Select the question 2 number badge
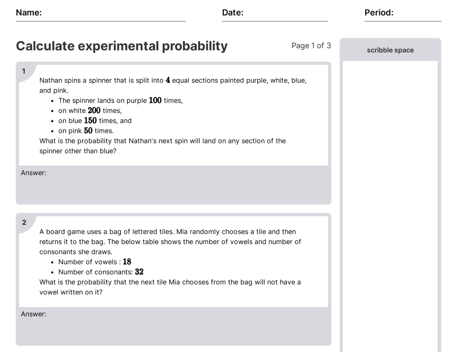This screenshot has width=450, height=352. click(24, 222)
